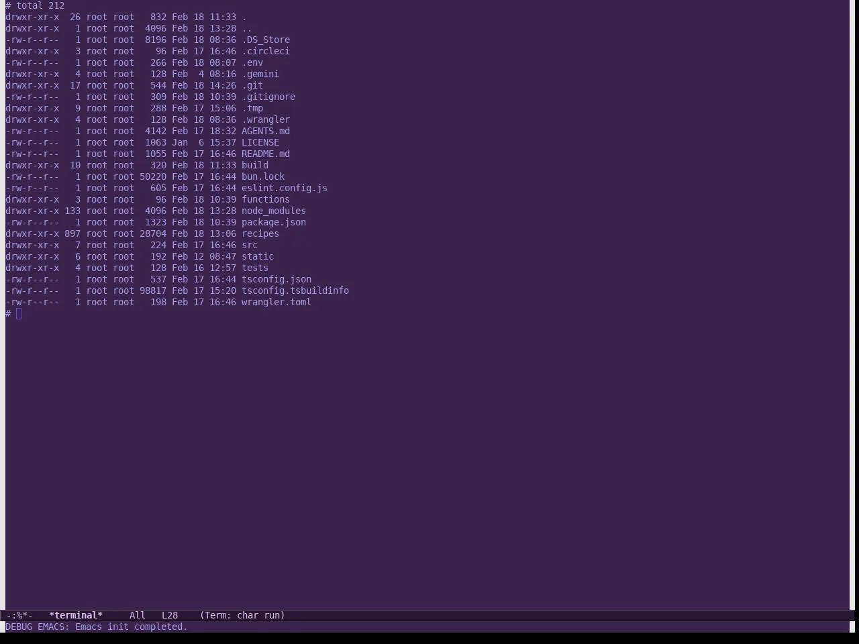Click the -:%*- buffer status flags
The height and width of the screenshot is (644, 859).
click(19, 615)
